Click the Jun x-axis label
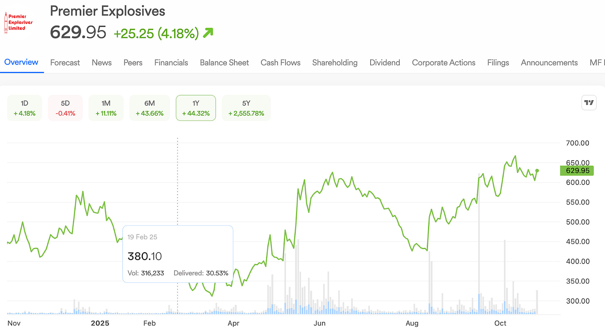605x336 pixels. 319,323
